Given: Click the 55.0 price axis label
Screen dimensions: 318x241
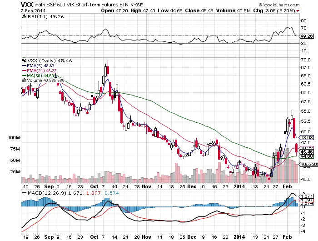Looking at the screenshot, I should pos(306,111).
